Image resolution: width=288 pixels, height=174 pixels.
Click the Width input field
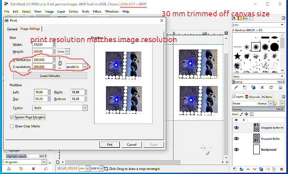pos(43,45)
